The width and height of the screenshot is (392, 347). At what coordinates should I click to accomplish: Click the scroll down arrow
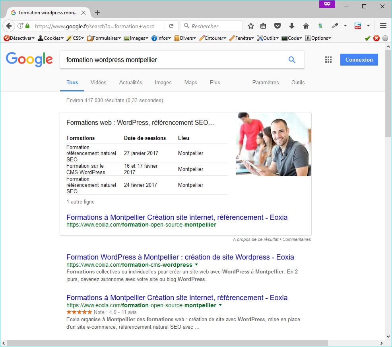[x=388, y=337]
